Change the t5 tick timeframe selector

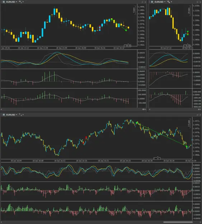click(21, 115)
